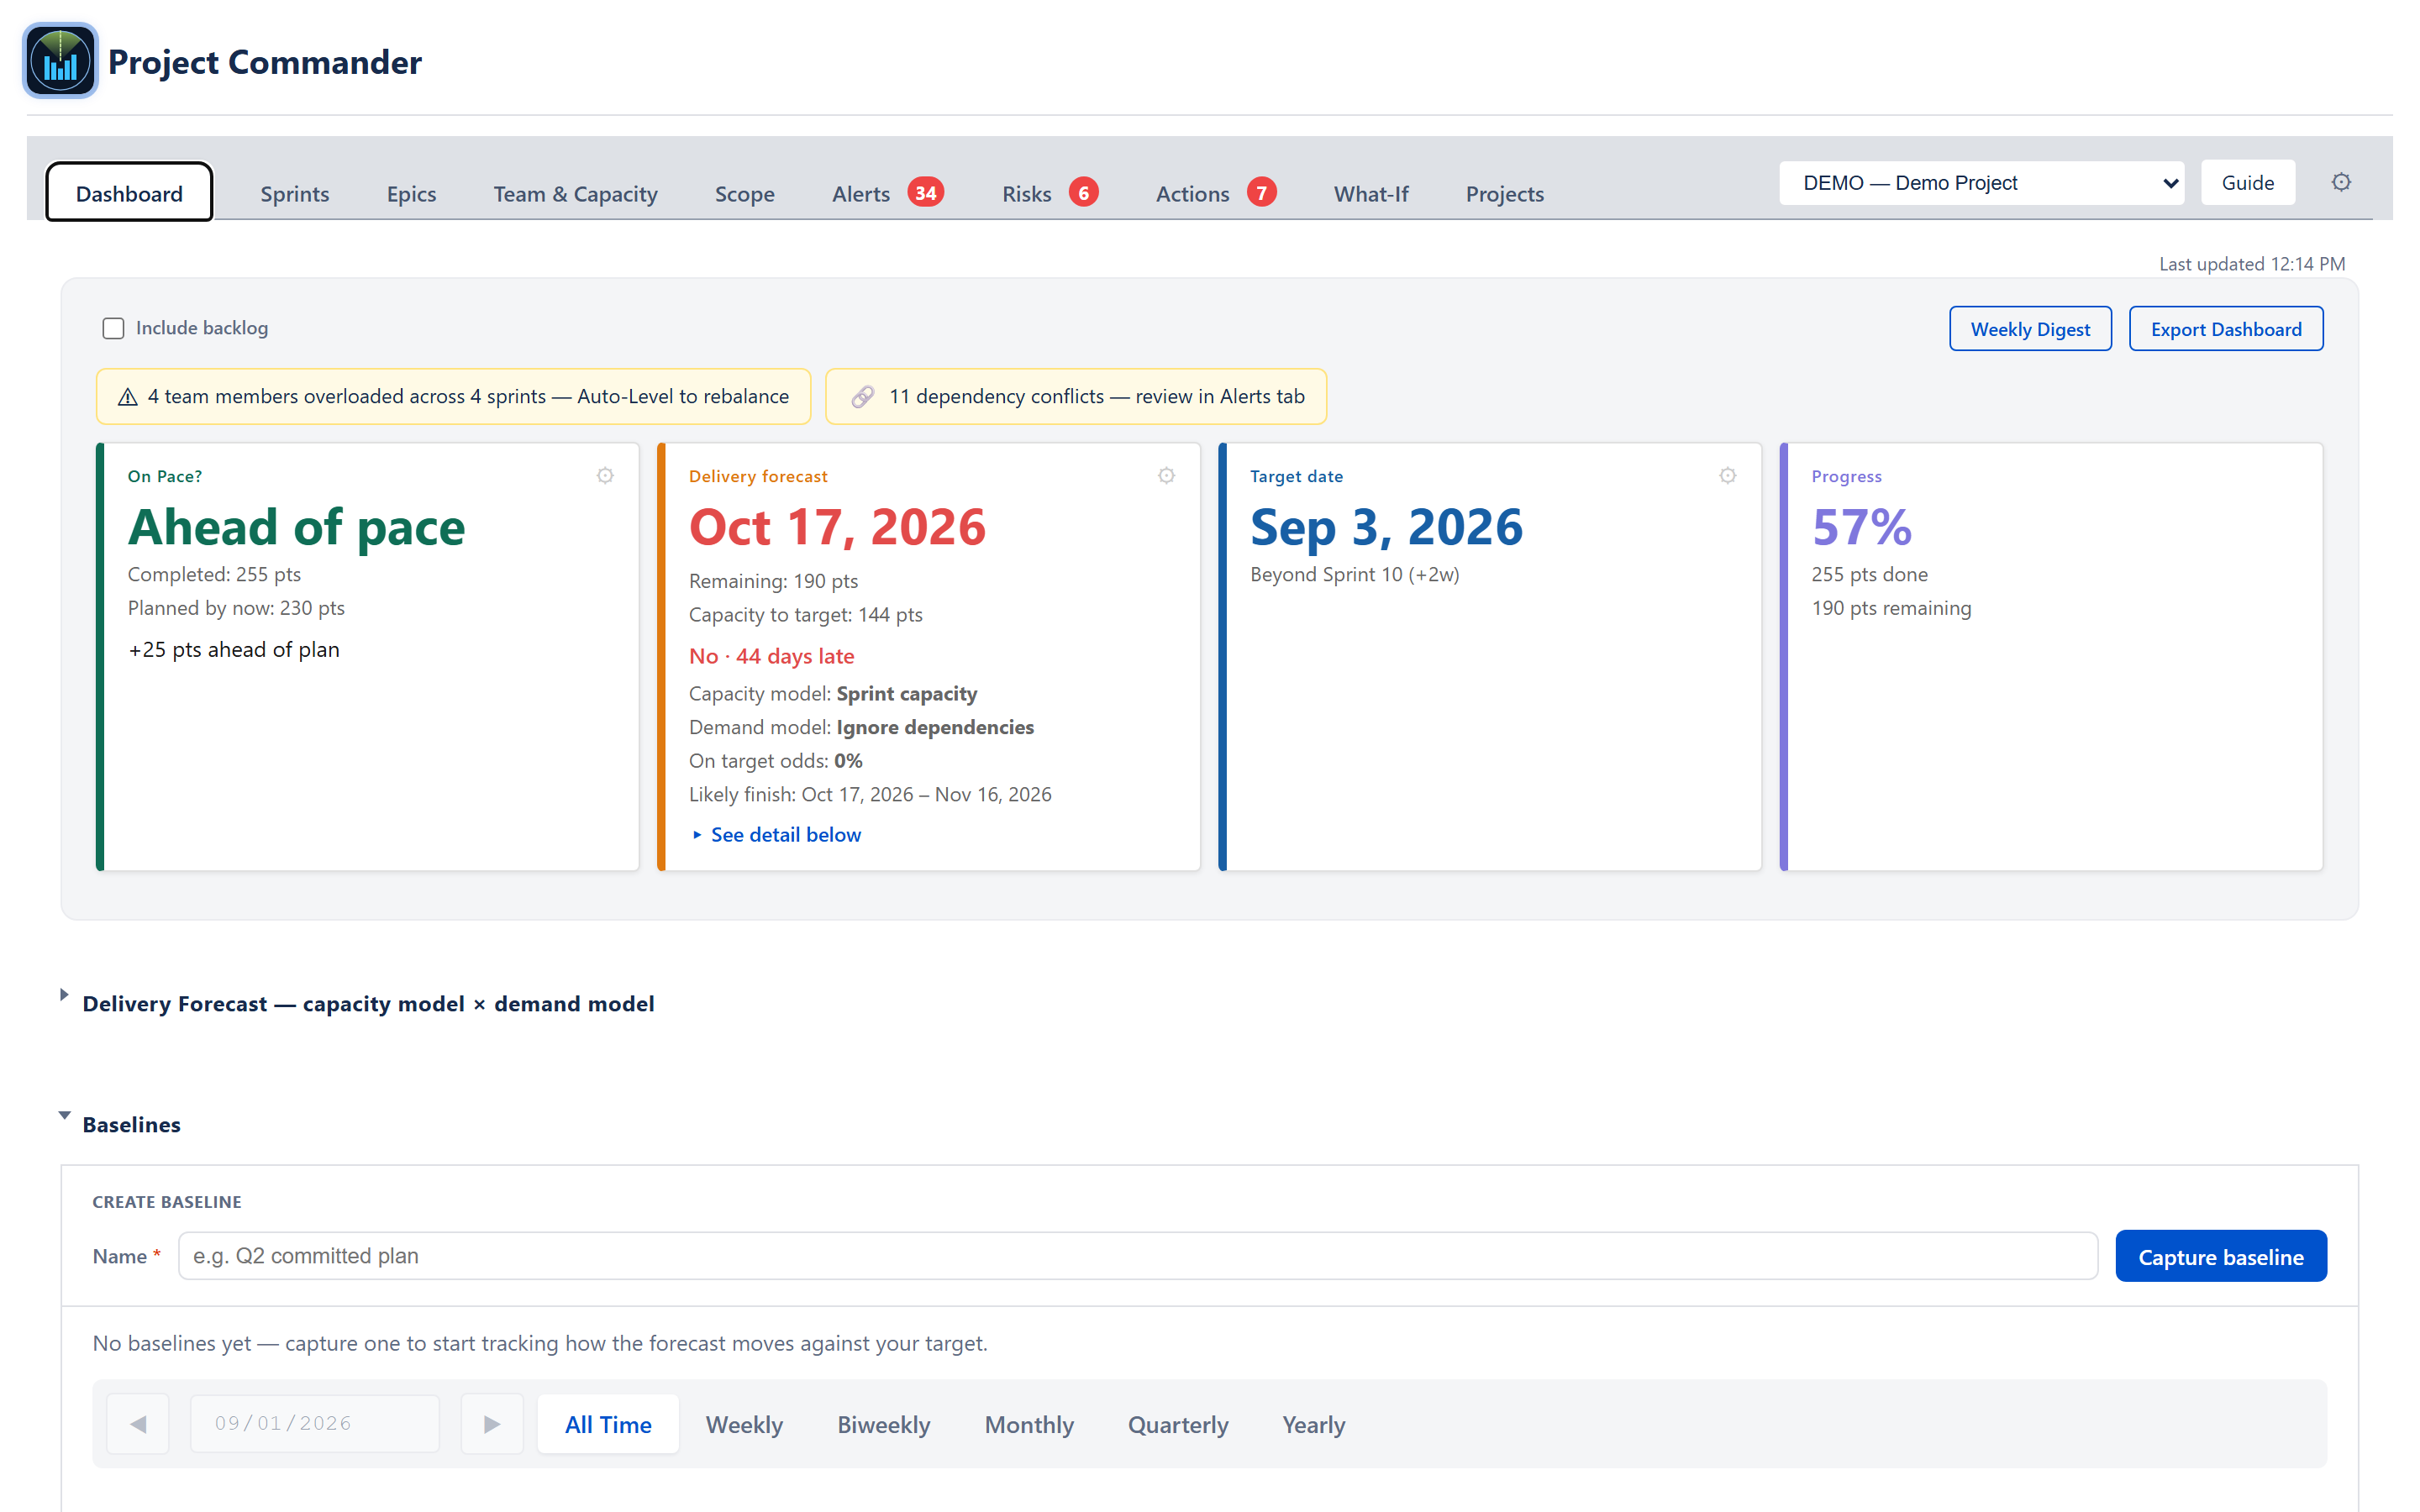Open the Team & Capacity tab
Screen dimensions: 2420x1512
tap(575, 193)
